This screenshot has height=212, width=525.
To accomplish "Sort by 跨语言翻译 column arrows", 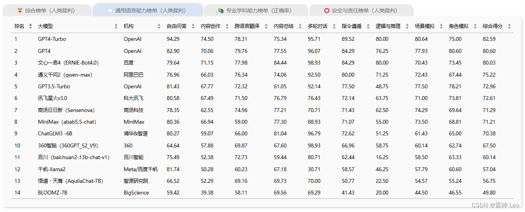I will (266, 26).
